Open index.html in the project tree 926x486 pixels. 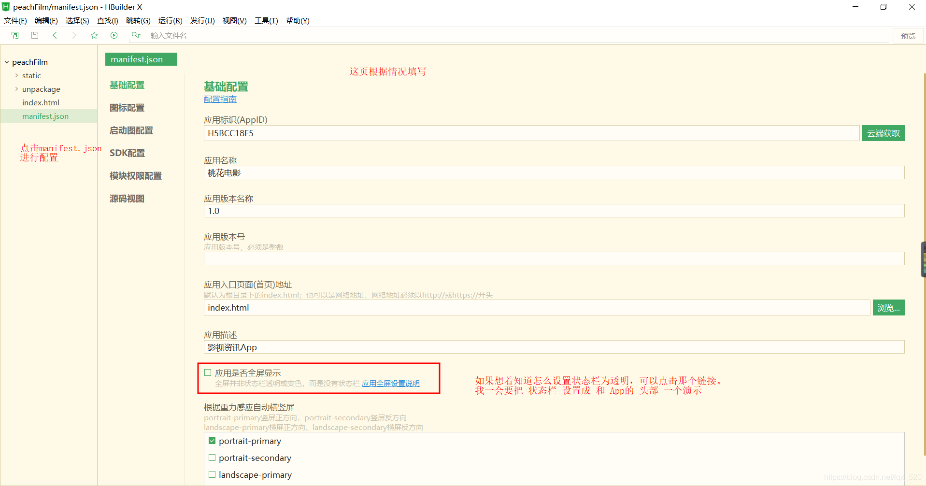tap(41, 102)
